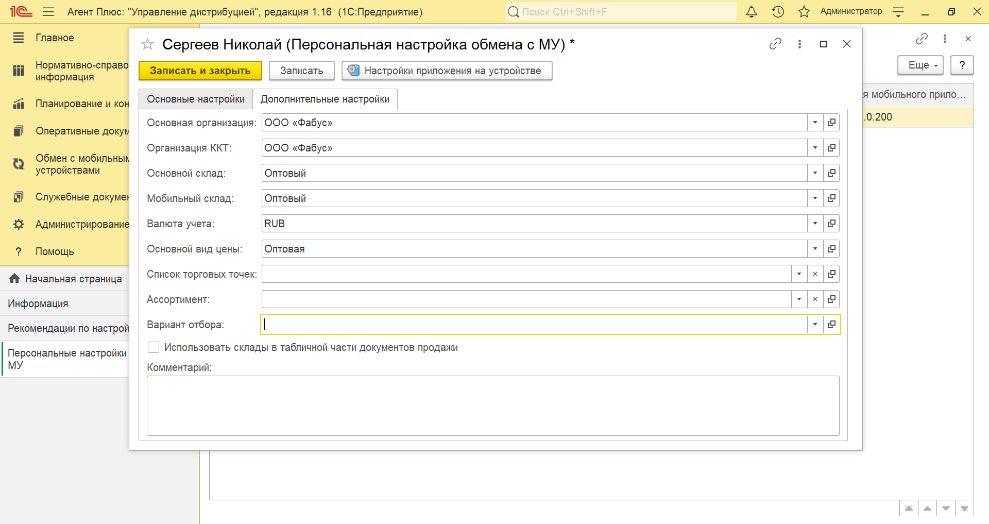Click the Вариант отбора input field
Viewport: 989px width, 524px height.
tap(534, 325)
